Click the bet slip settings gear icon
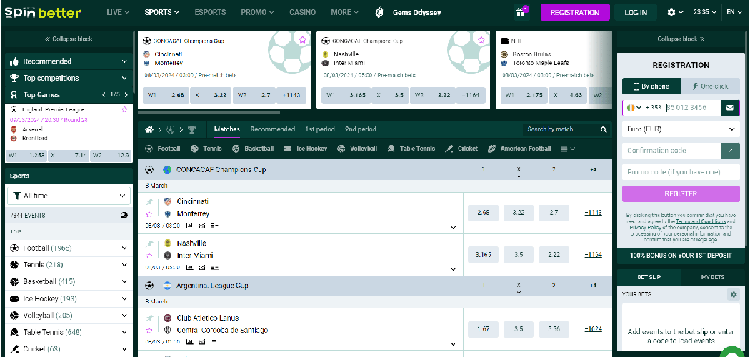This screenshot has width=750, height=357. pyautogui.click(x=733, y=294)
